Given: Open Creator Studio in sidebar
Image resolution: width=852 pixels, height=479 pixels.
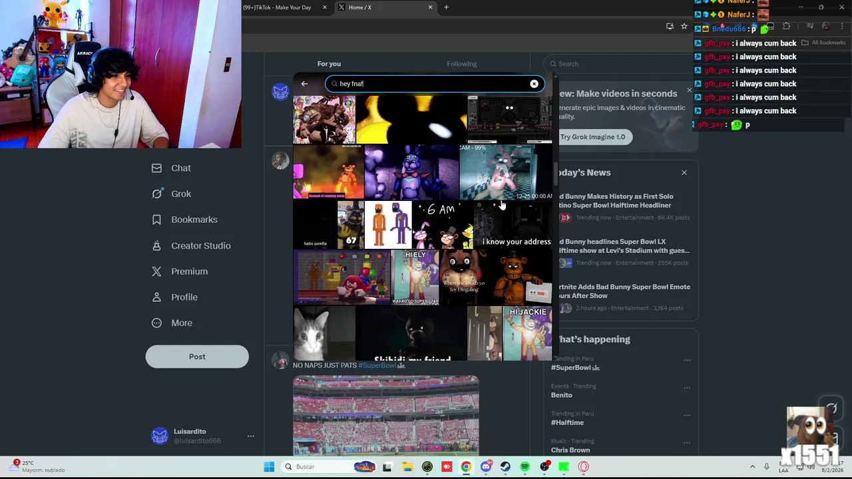Looking at the screenshot, I should (191, 245).
